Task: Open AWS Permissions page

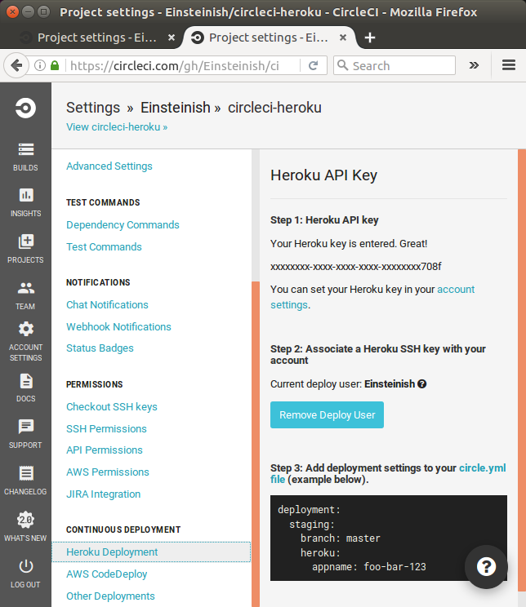Action: coord(107,472)
